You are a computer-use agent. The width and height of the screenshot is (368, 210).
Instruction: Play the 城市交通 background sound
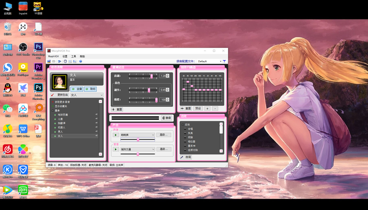116,149
